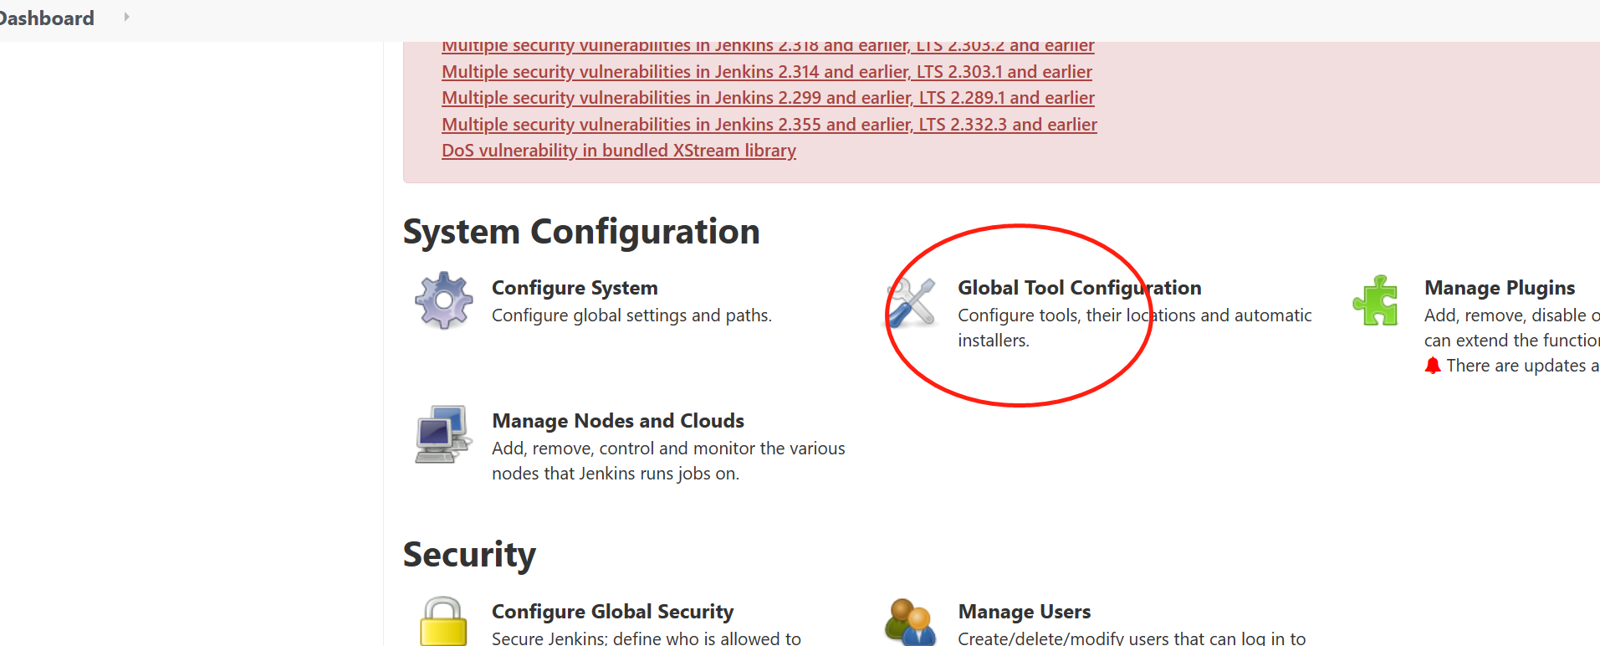Open the Jenkins 2.314 and earlier vulnerabilities link
The image size is (1600, 646).
(x=767, y=72)
